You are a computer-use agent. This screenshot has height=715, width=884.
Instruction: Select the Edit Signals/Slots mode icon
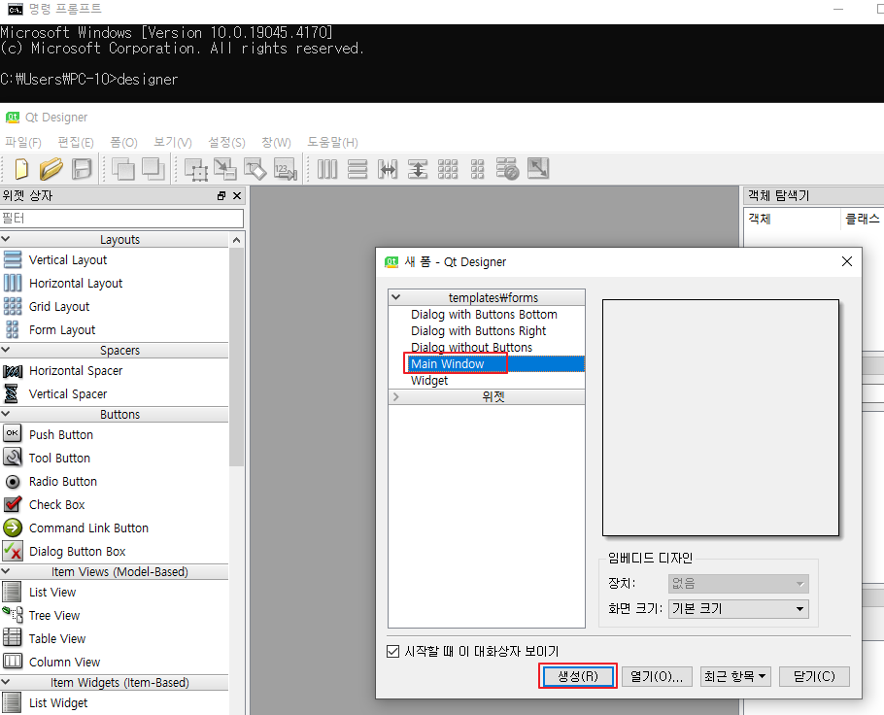tap(225, 169)
